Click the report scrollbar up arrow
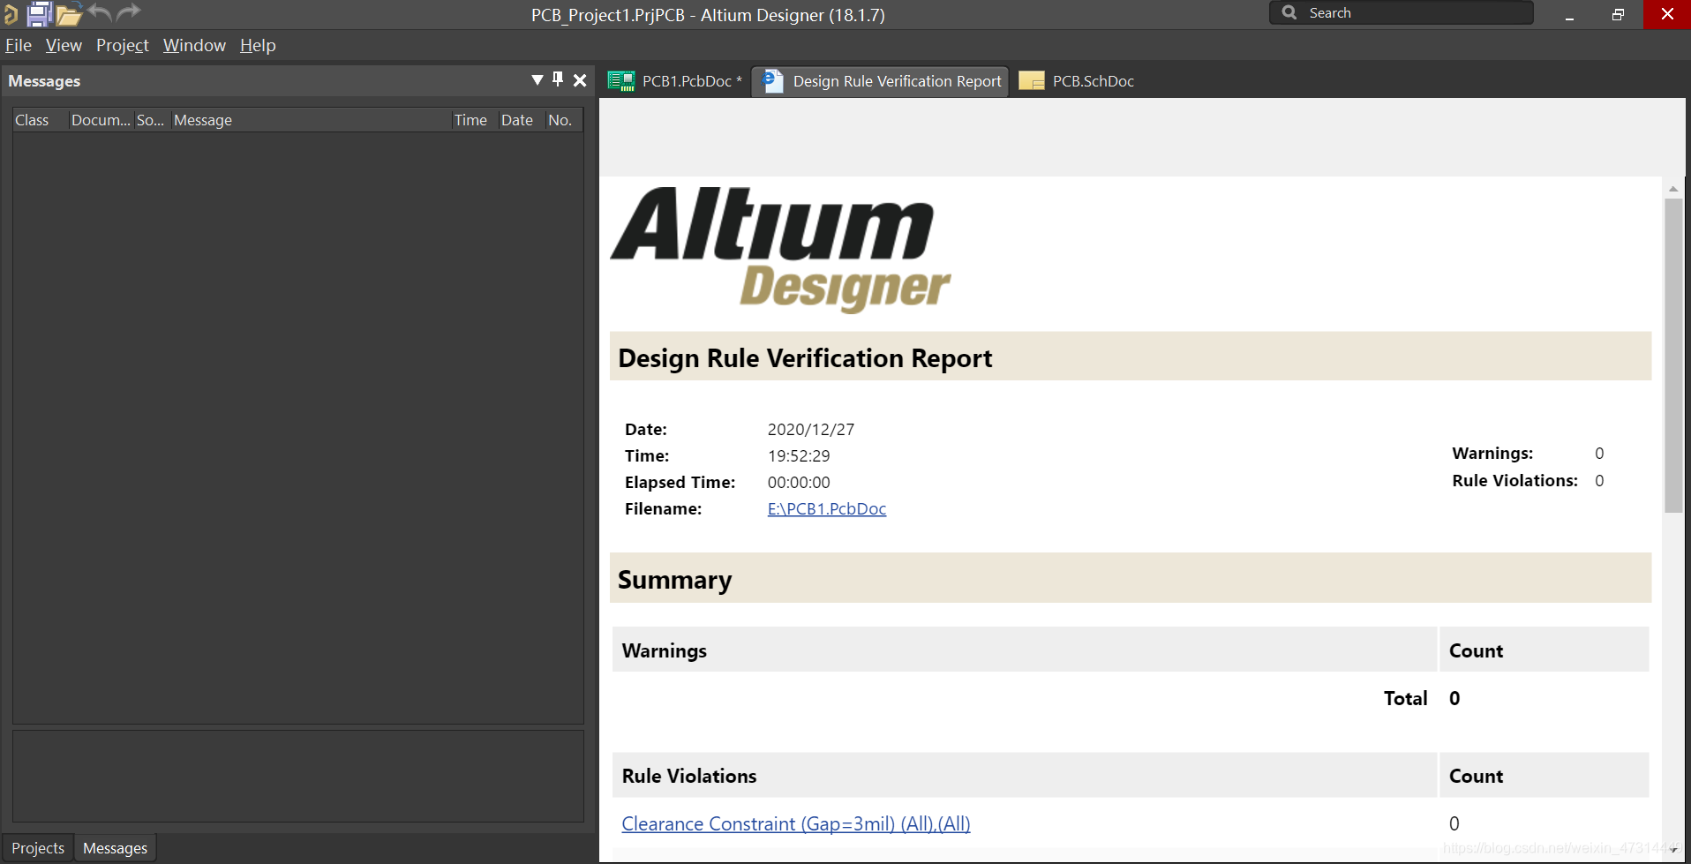1691x864 pixels. coord(1673,189)
